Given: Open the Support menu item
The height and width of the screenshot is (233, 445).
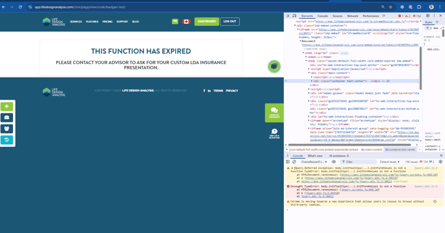Looking at the screenshot, I should pos(122,21).
